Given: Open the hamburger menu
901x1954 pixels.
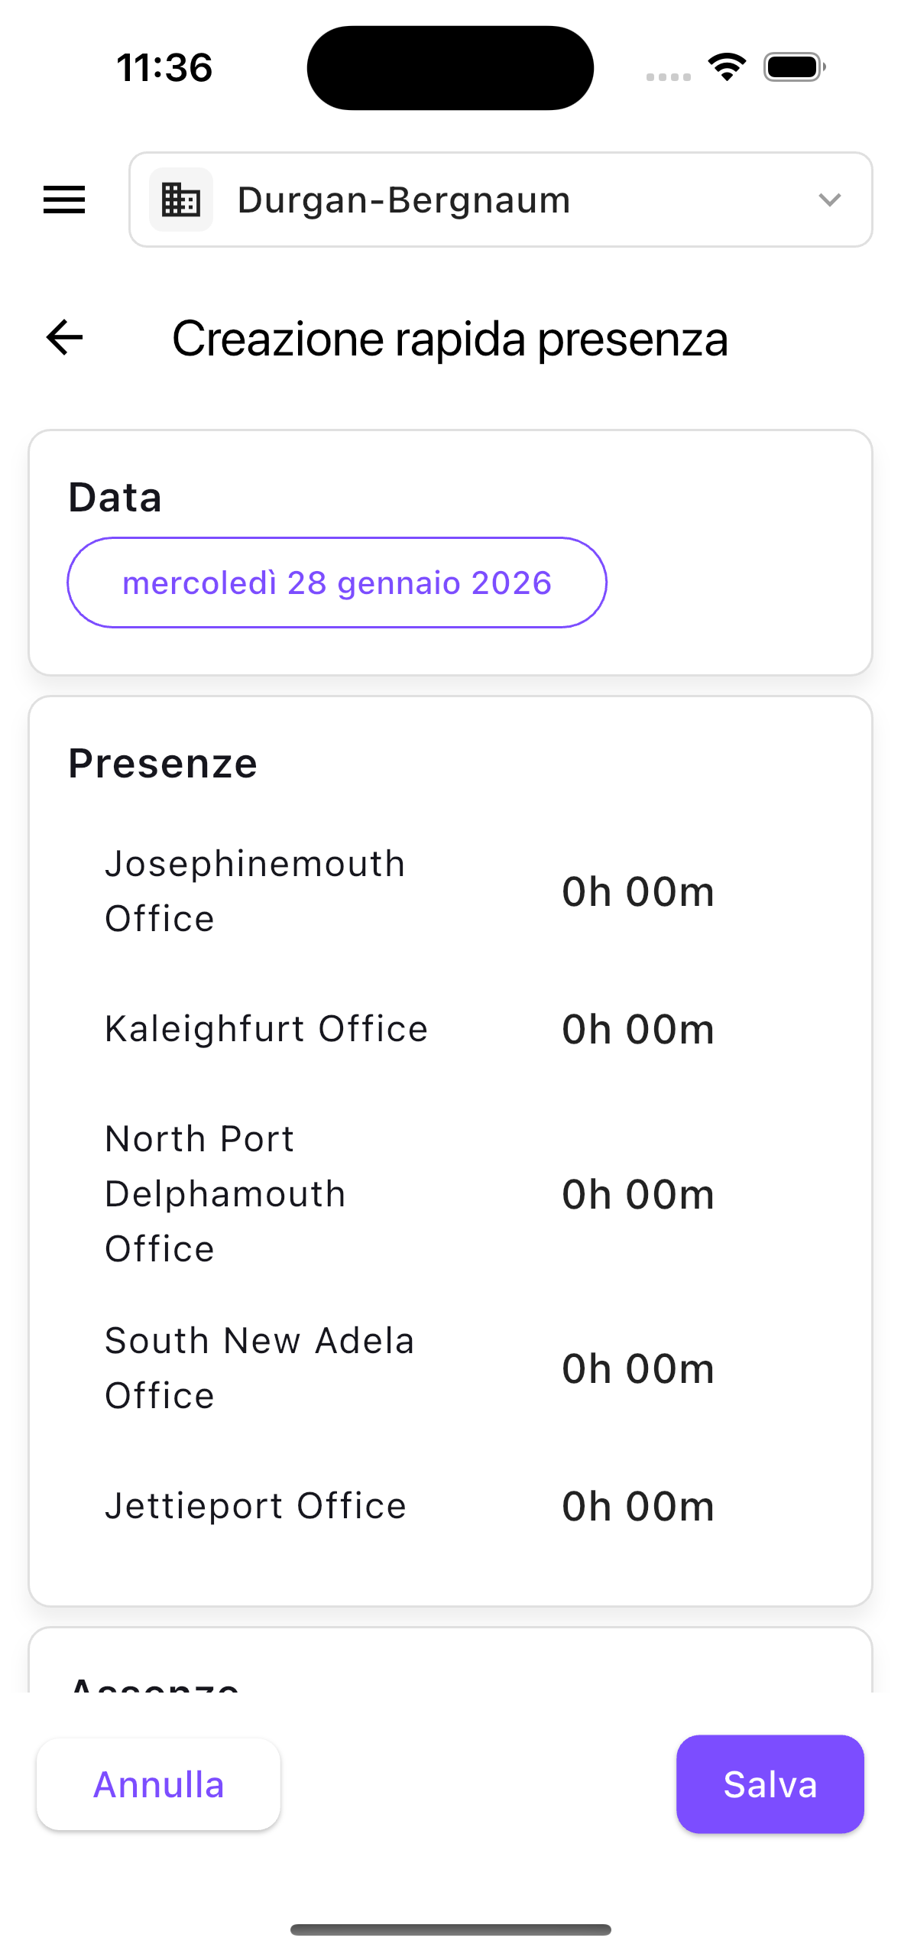Looking at the screenshot, I should click(64, 200).
